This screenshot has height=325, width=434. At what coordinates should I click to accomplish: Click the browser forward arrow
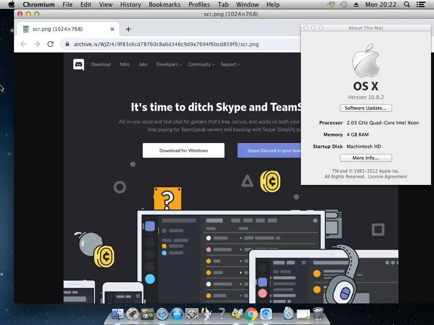(37, 44)
